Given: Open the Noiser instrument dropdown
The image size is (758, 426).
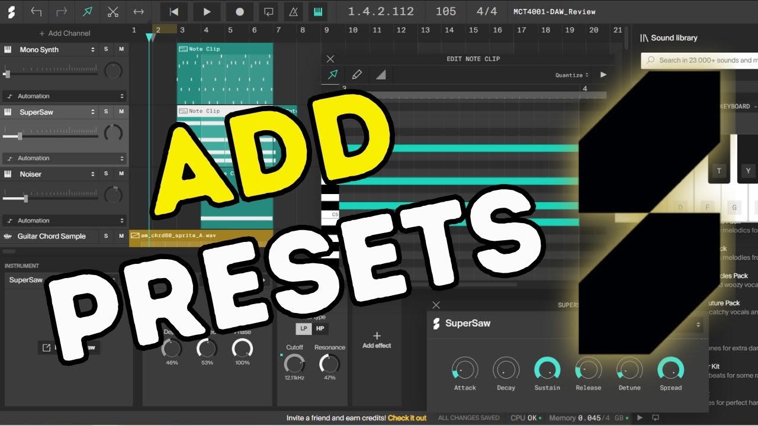Looking at the screenshot, I should [x=92, y=174].
